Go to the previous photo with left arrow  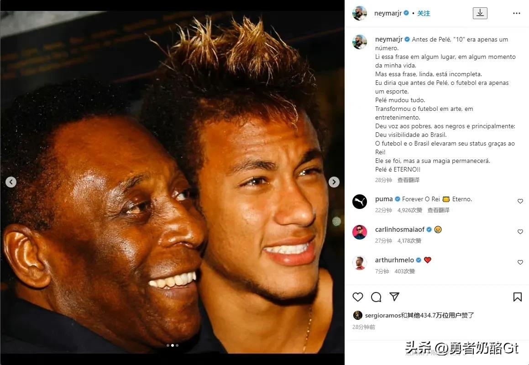pyautogui.click(x=11, y=182)
